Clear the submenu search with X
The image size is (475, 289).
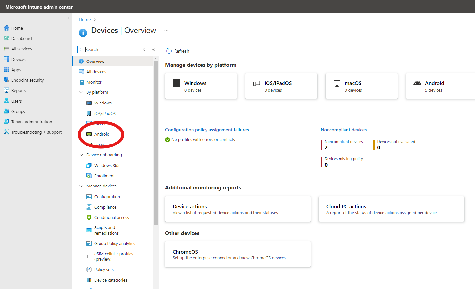144,49
